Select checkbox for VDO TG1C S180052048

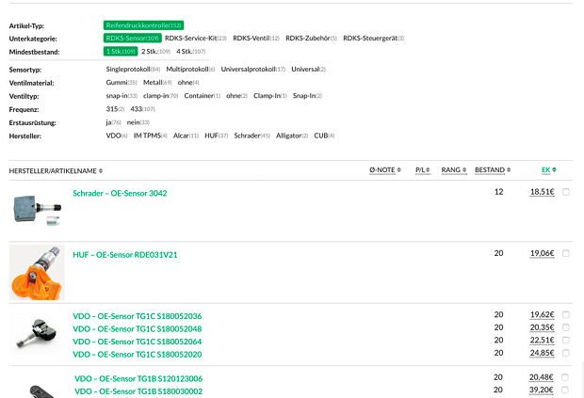pyautogui.click(x=566, y=327)
